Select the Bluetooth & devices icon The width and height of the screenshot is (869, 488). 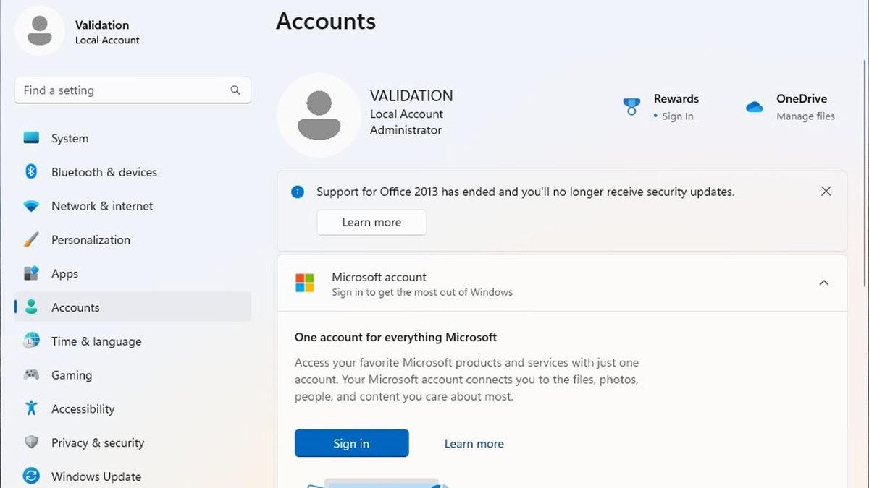[30, 172]
